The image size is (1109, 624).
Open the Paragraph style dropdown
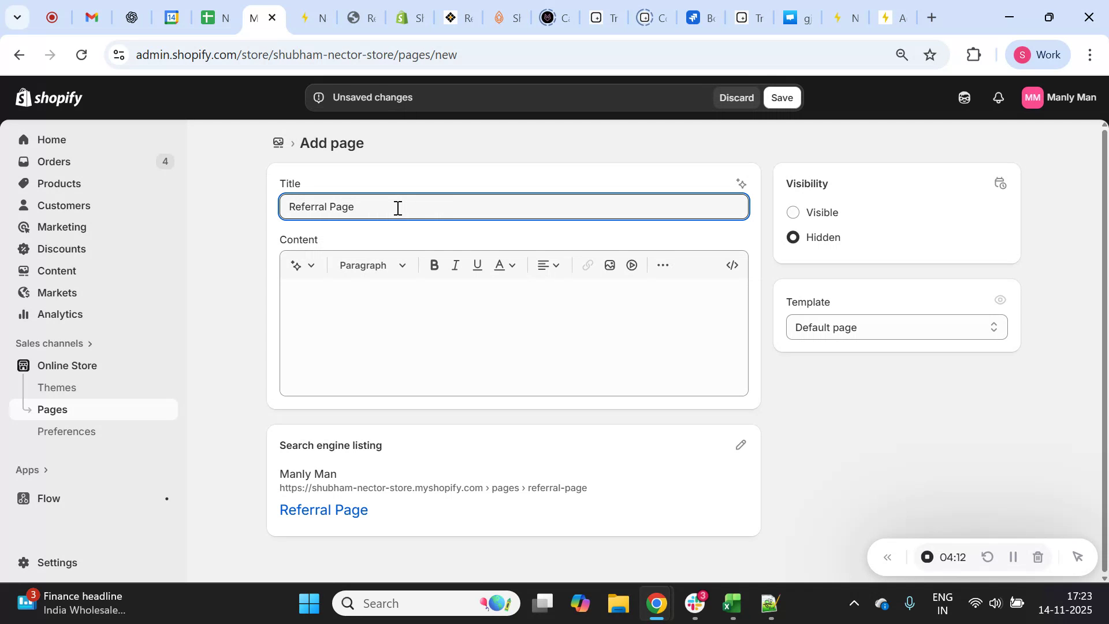(x=371, y=265)
